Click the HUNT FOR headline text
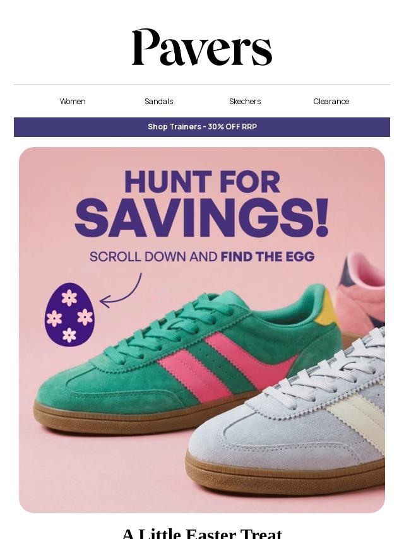404x539 pixels. pos(202,182)
